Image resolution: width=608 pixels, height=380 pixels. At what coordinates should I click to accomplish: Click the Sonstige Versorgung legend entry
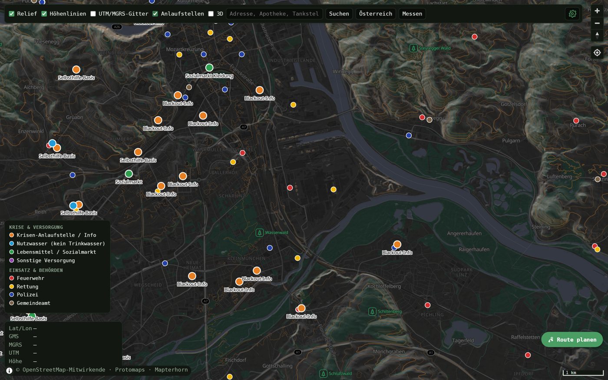pyautogui.click(x=42, y=261)
